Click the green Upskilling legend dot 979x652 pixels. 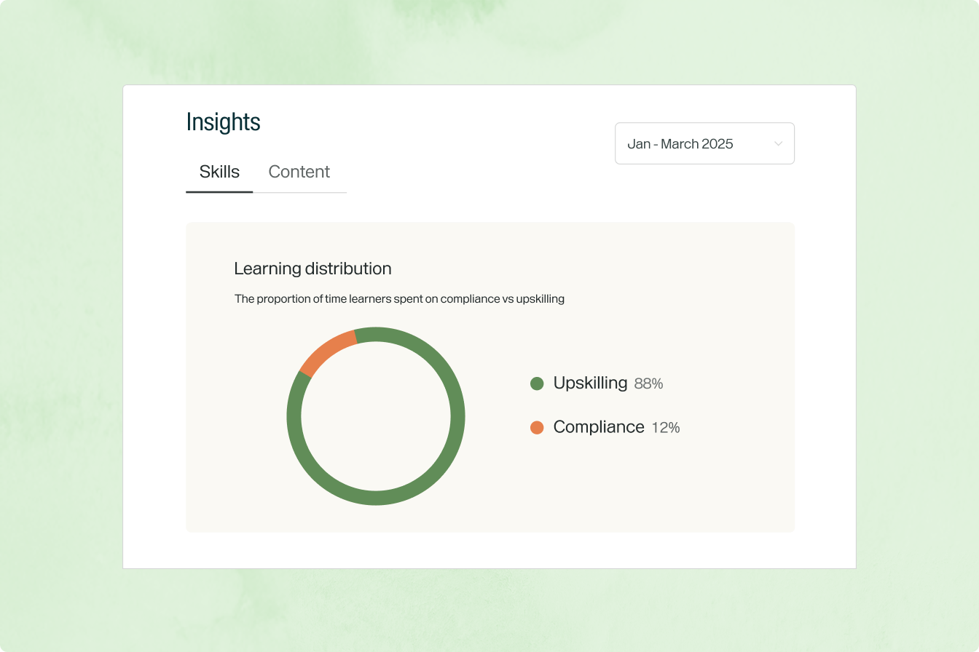(537, 383)
